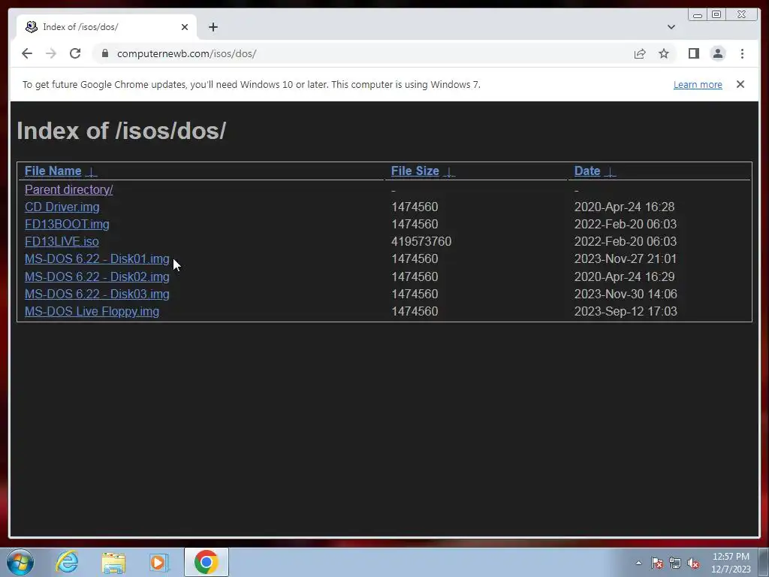Dismiss the Chrome update notification bar
This screenshot has width=769, height=577.
click(740, 84)
